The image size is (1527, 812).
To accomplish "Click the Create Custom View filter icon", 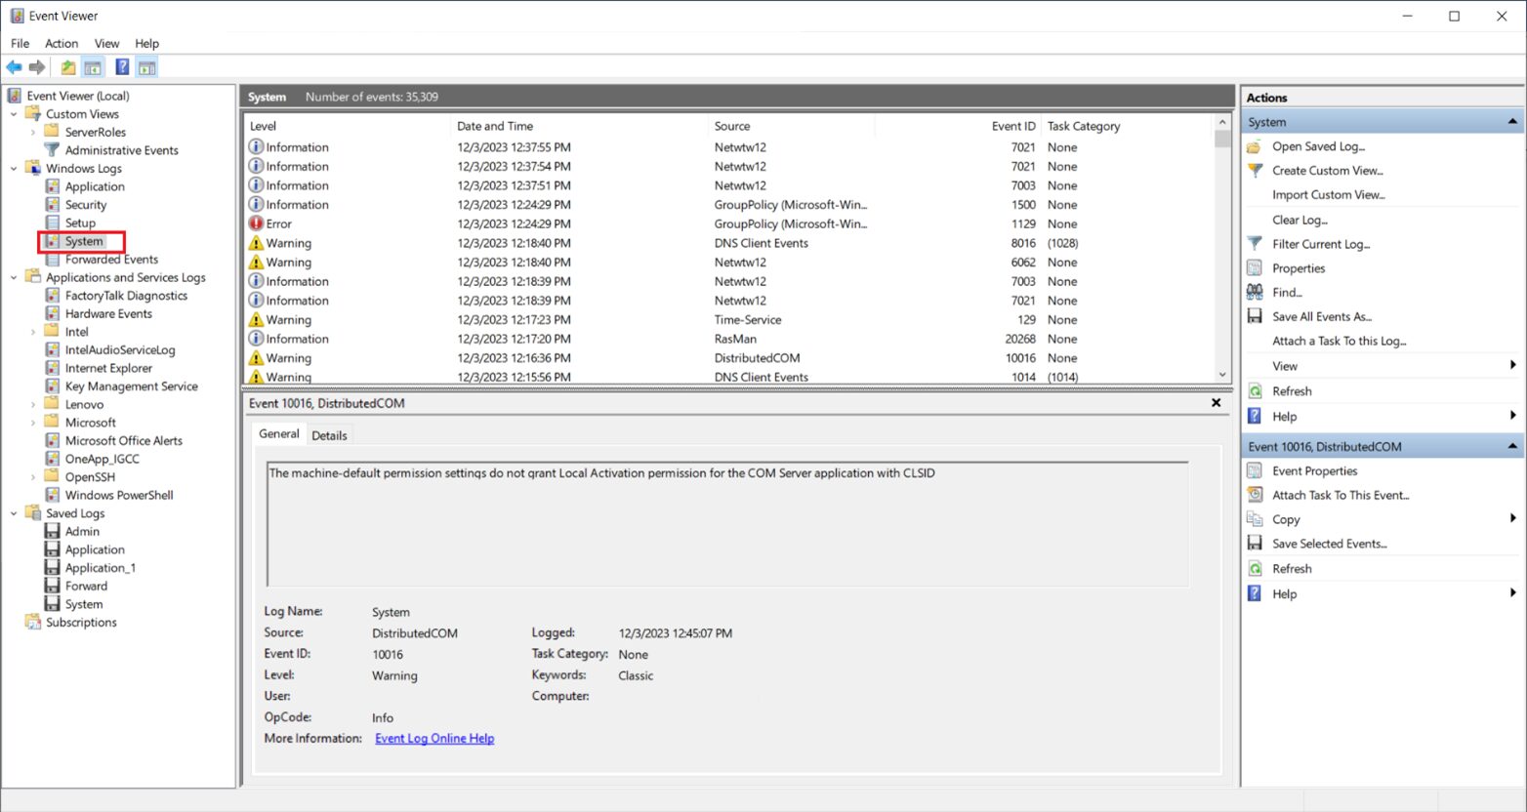I will [x=1256, y=170].
